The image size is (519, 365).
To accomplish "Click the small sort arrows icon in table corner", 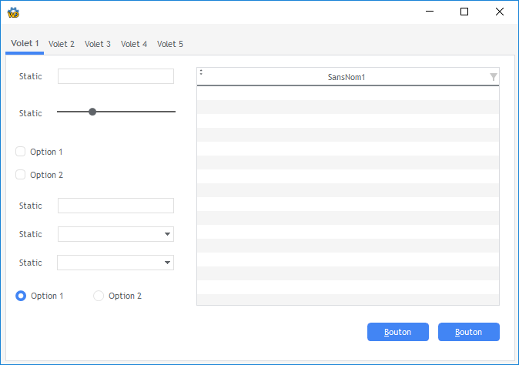I will coord(201,72).
